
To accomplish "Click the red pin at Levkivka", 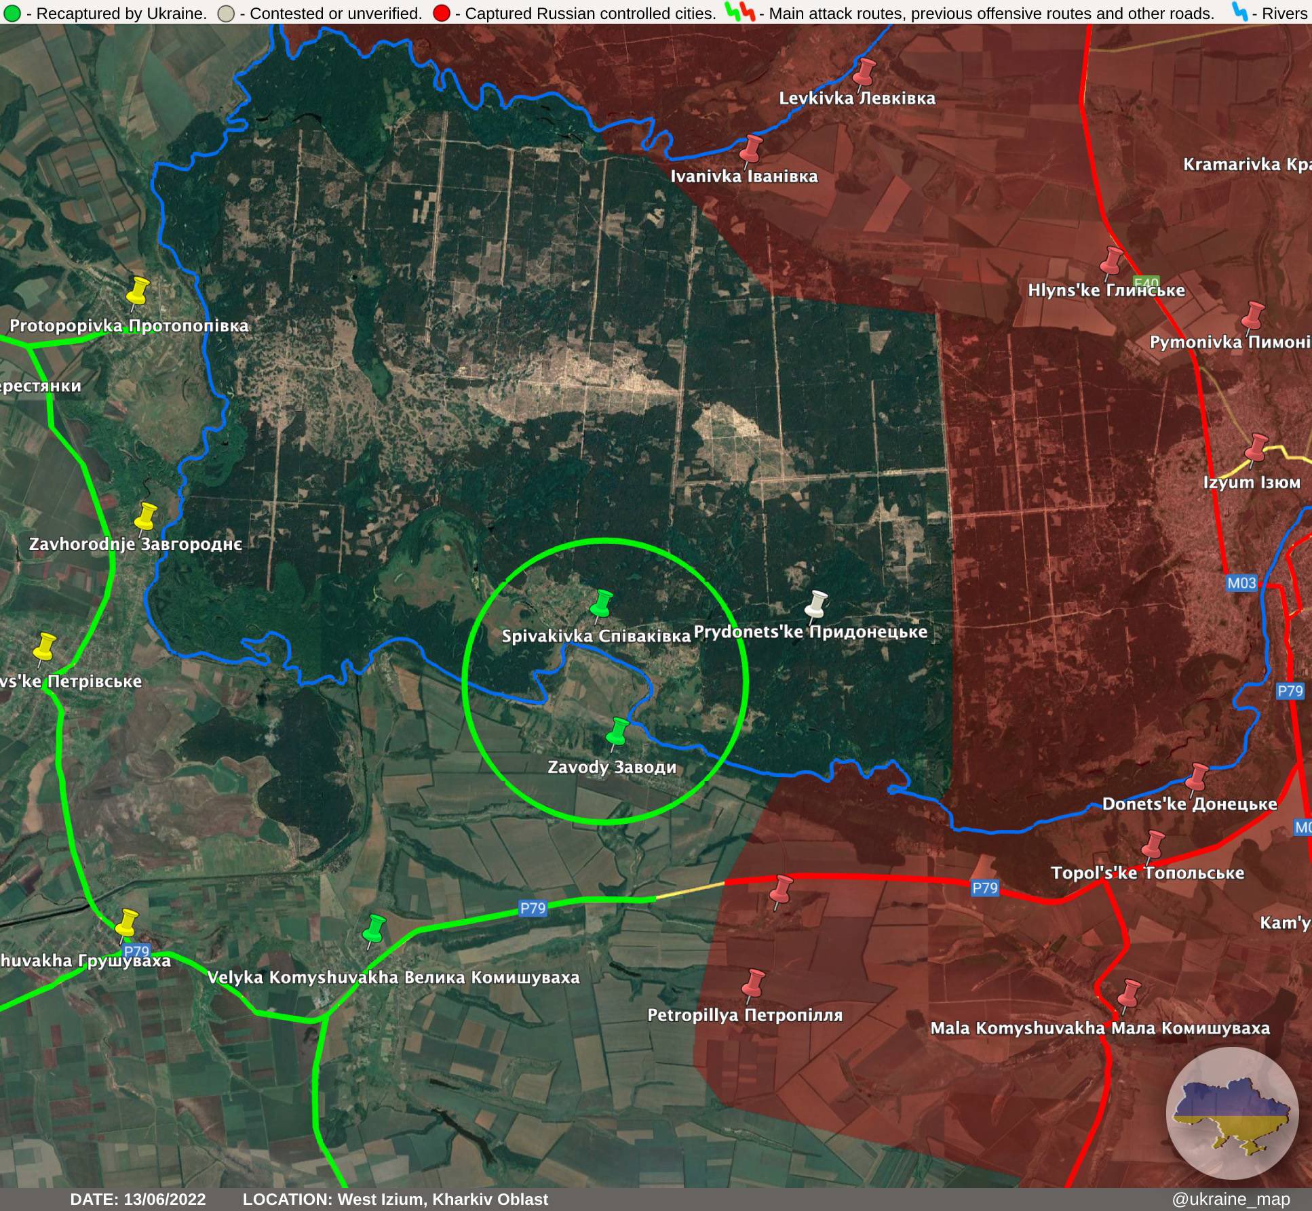I will click(x=864, y=71).
